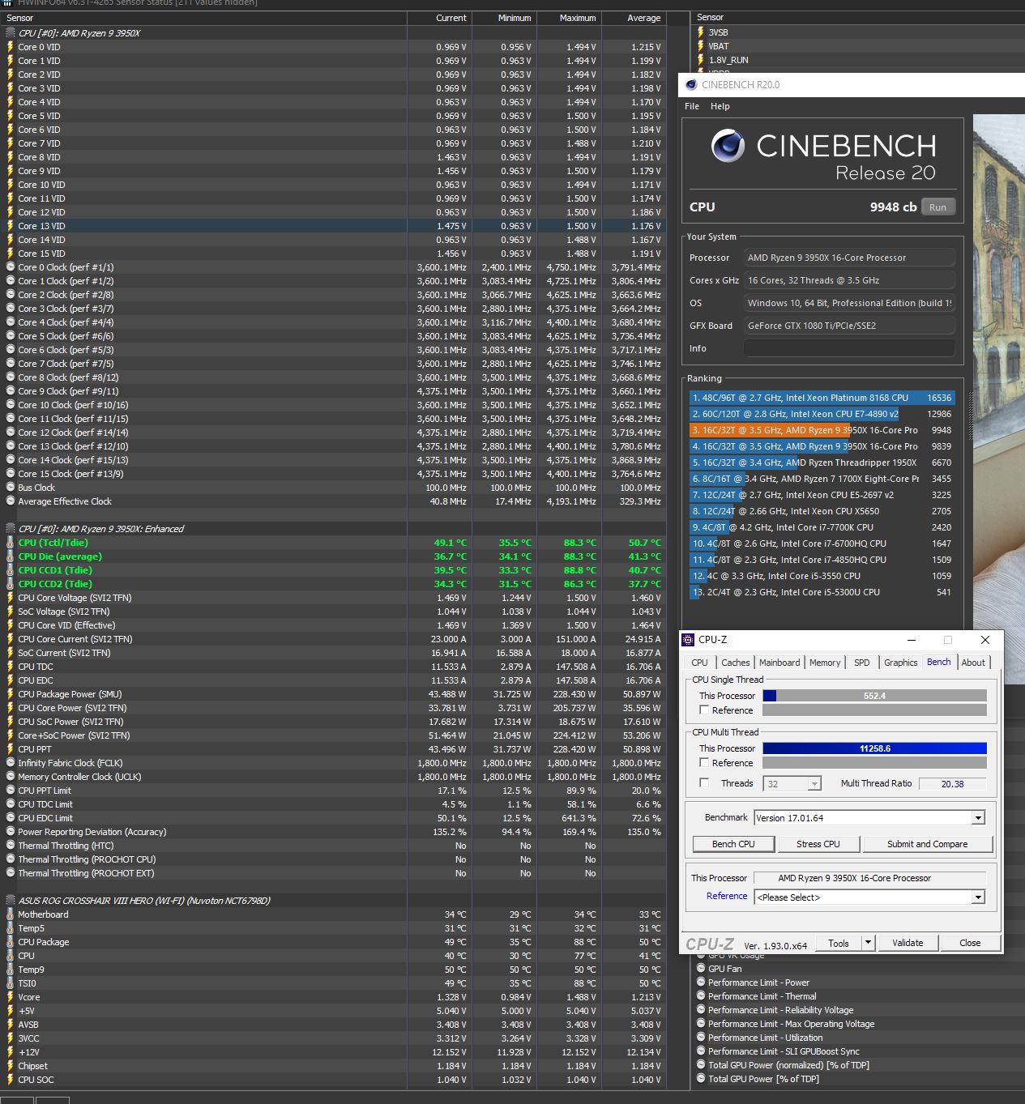Click the Maximum column header in HWiNFO
The image size is (1025, 1104).
(x=569, y=18)
